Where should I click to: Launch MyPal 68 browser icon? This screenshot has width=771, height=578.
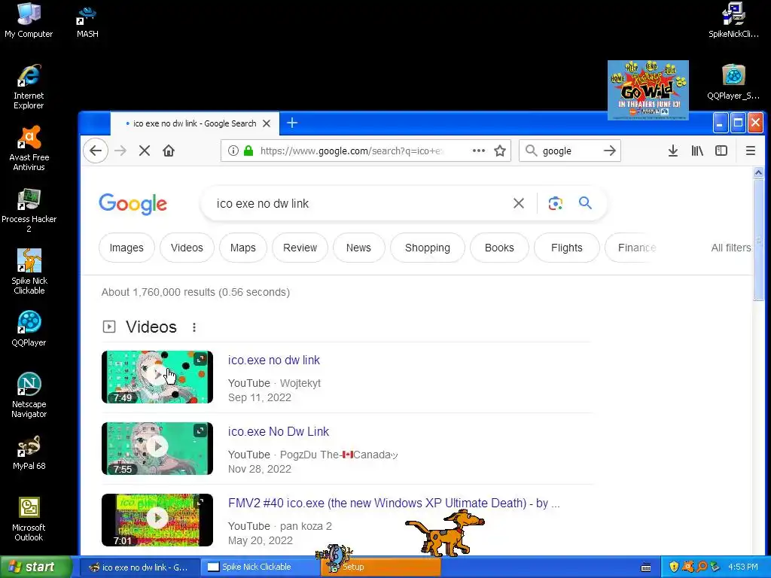click(29, 452)
